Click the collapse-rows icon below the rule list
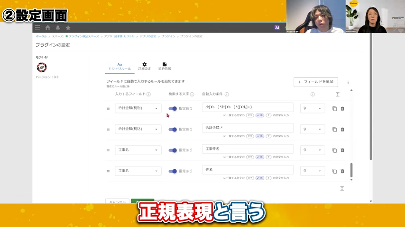Image resolution: width=405 pixels, height=227 pixels. pyautogui.click(x=342, y=188)
